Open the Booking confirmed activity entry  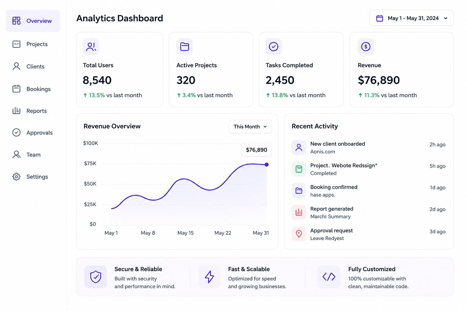point(368,190)
